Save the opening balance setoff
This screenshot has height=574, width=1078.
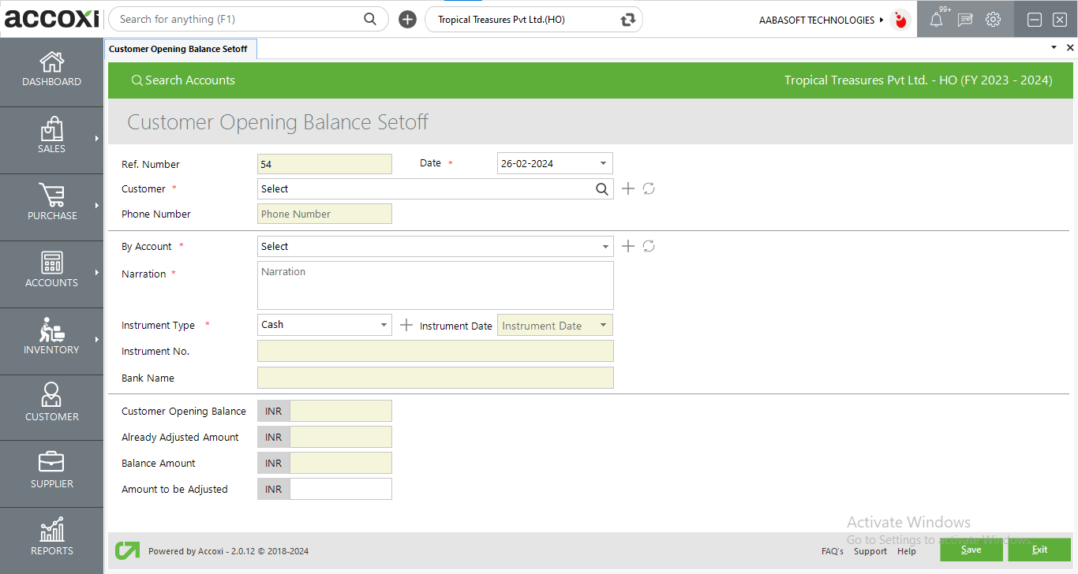click(x=971, y=550)
